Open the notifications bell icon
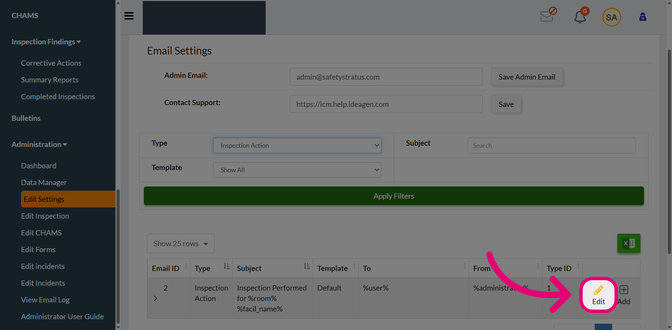 (x=581, y=16)
